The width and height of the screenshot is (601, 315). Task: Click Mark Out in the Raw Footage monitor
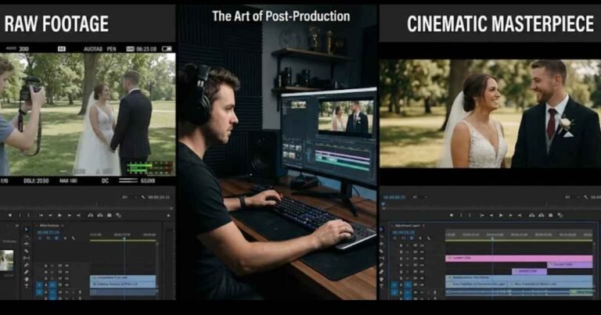click(28, 216)
